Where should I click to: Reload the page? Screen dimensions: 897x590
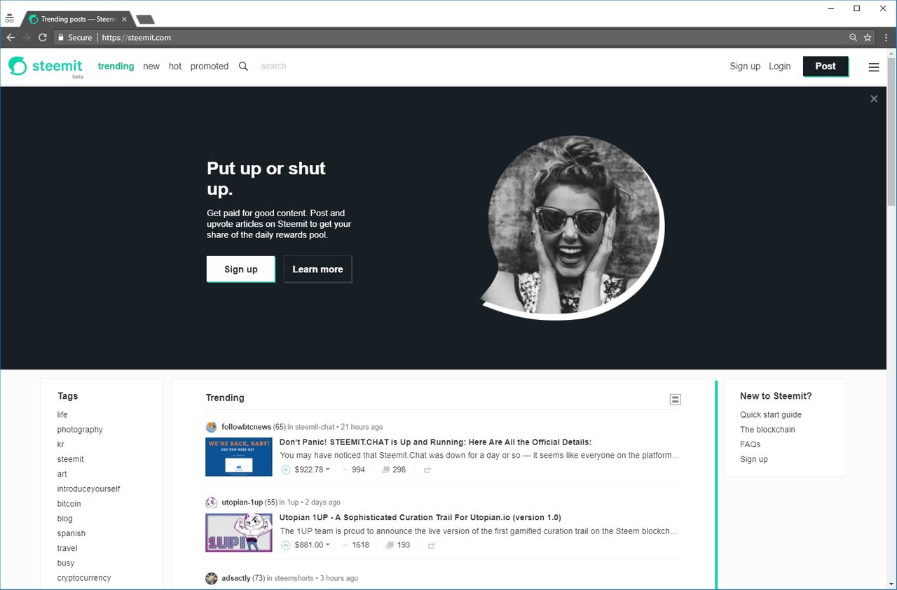click(x=43, y=37)
